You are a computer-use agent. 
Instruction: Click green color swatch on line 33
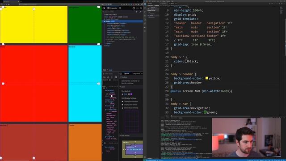pos(205,112)
